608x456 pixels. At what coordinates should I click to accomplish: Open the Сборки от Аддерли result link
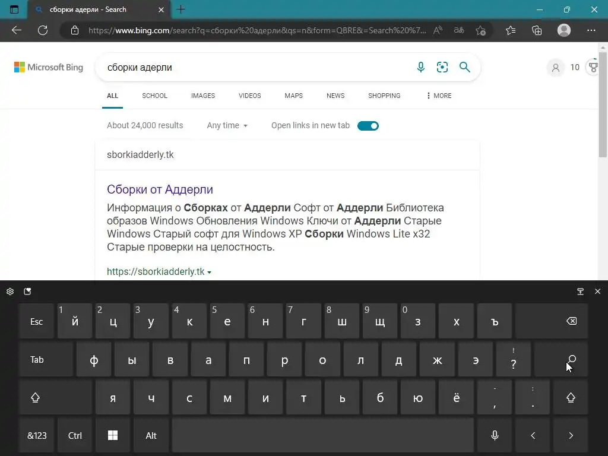160,189
